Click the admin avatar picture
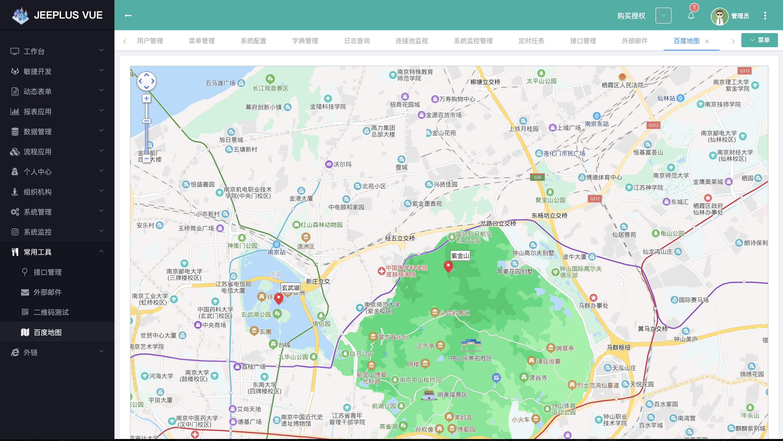 tap(719, 16)
